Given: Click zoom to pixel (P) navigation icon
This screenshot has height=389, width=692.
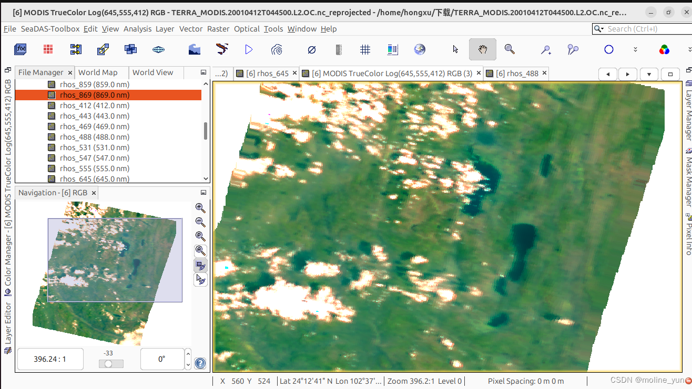Looking at the screenshot, I should point(200,236).
